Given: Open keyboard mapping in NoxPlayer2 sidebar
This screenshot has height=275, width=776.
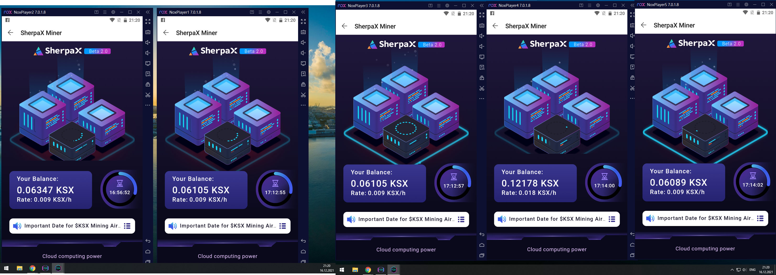Looking at the screenshot, I should click(x=148, y=32).
